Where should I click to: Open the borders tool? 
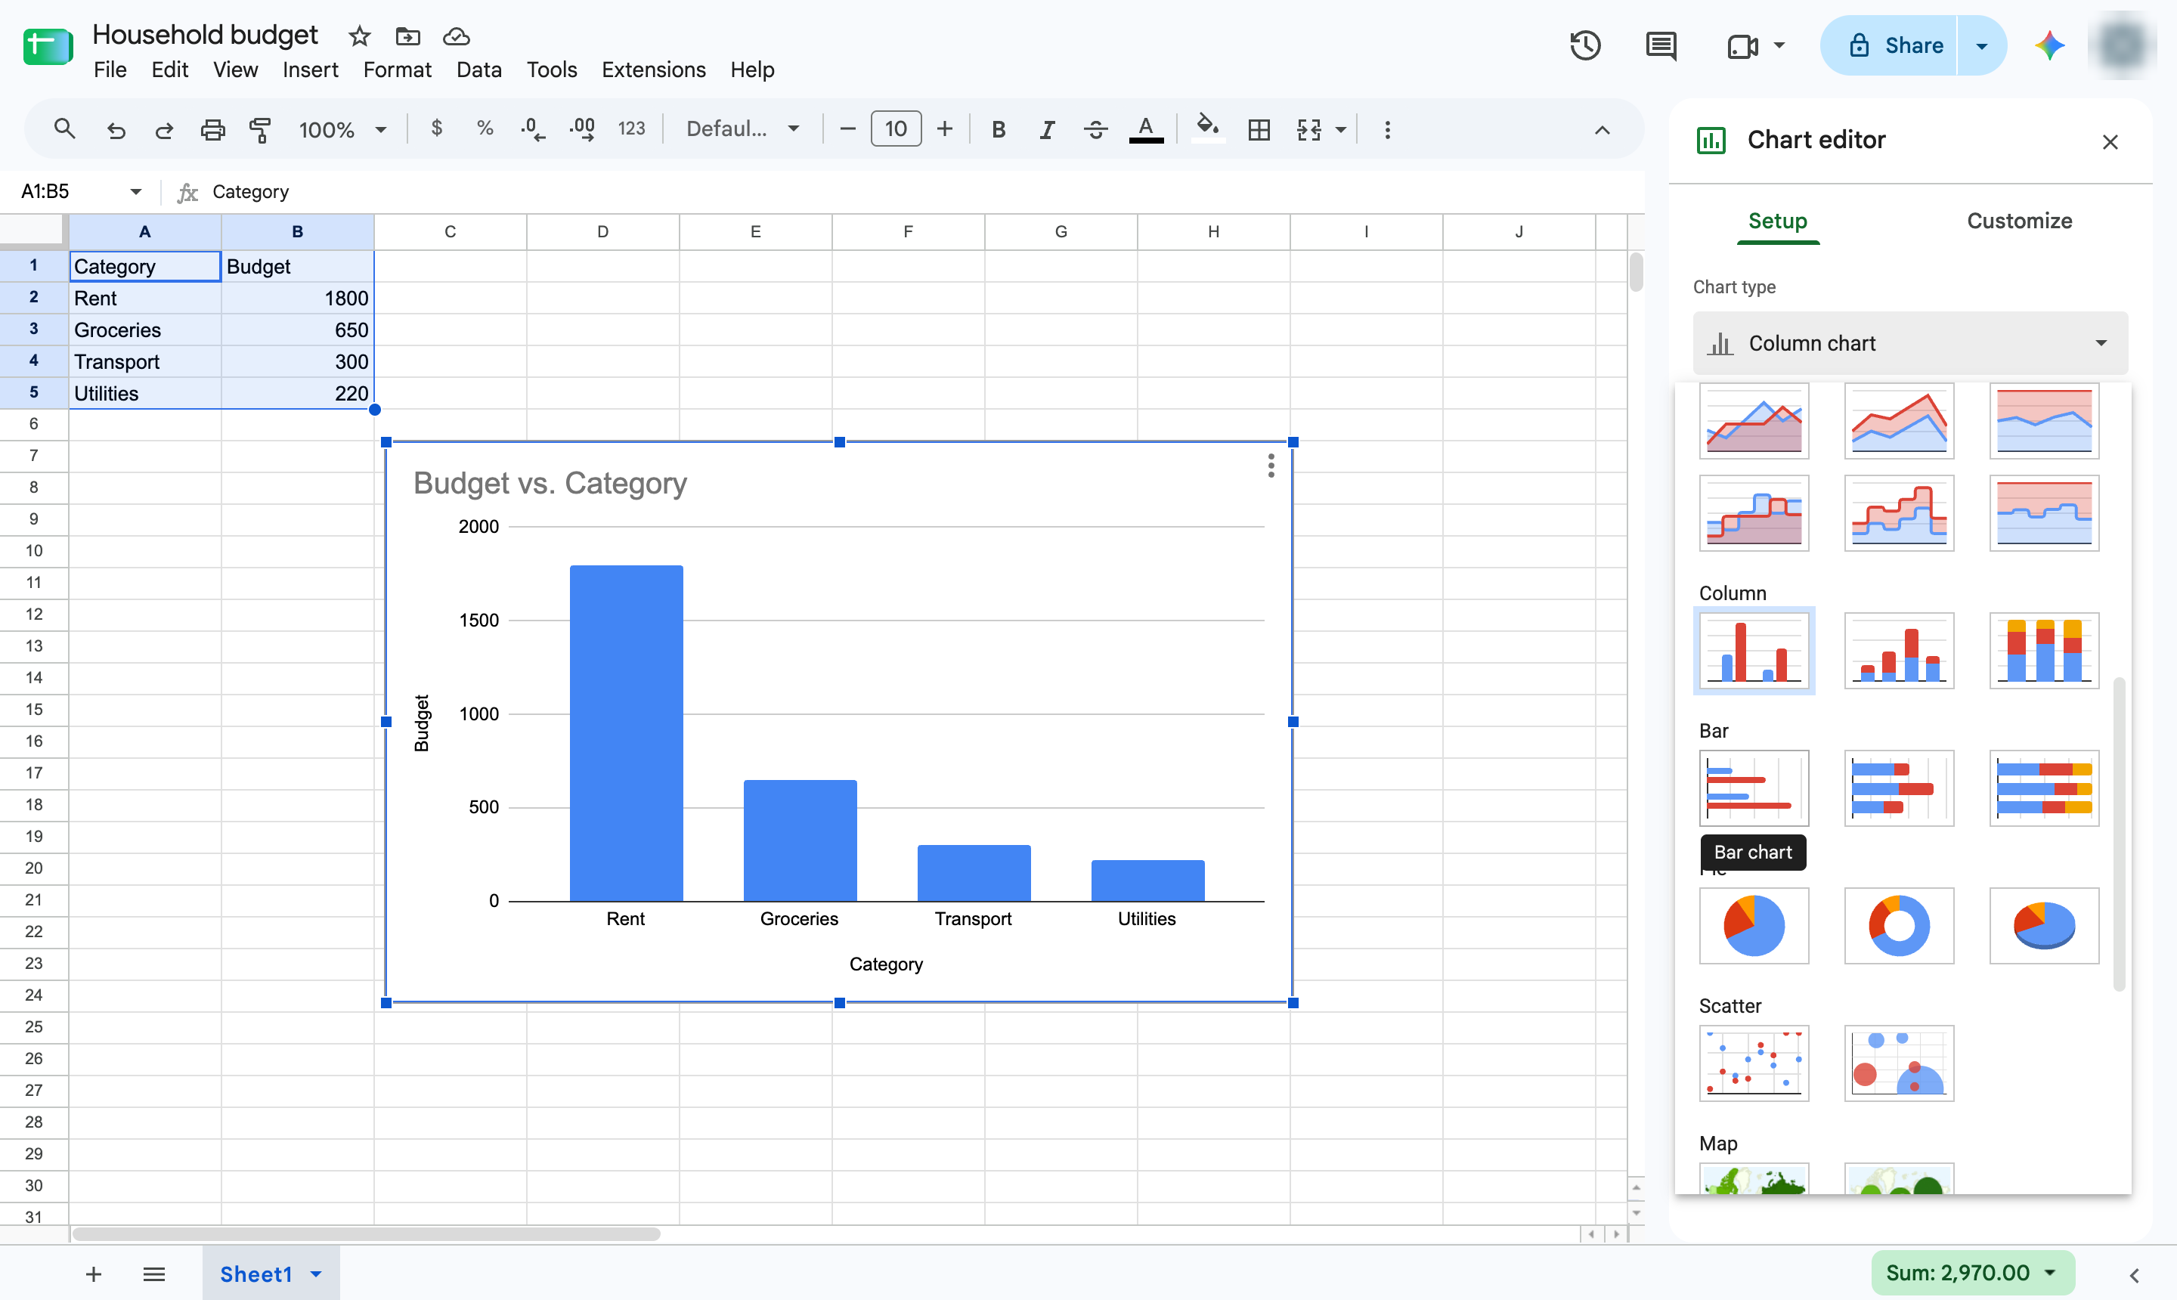coord(1259,130)
